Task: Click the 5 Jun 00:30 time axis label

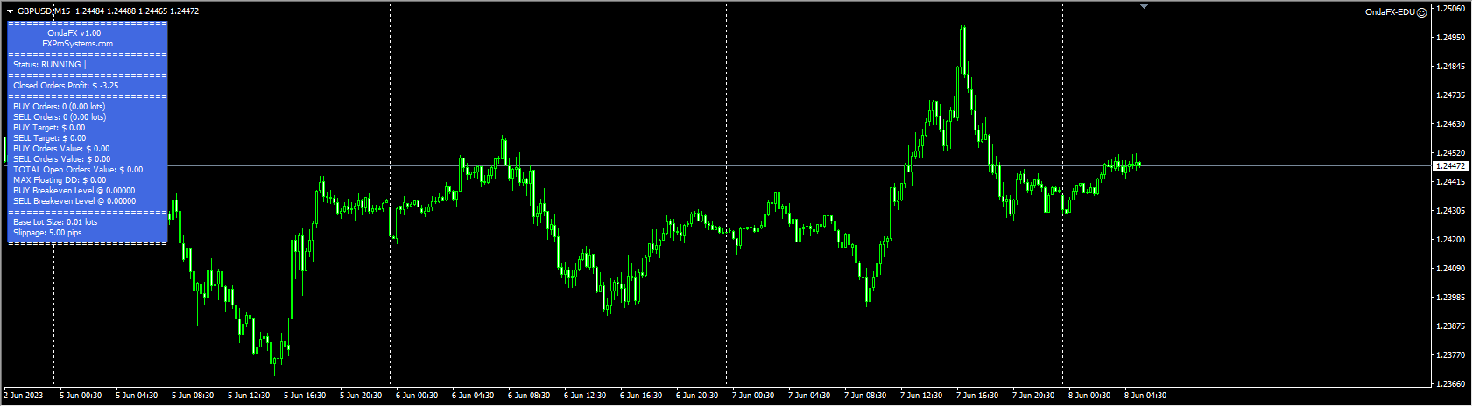Action: tap(81, 396)
